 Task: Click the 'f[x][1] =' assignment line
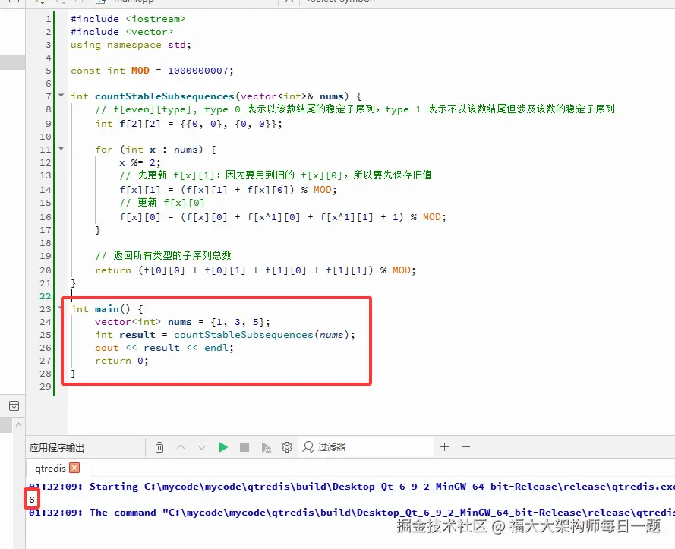(x=228, y=190)
